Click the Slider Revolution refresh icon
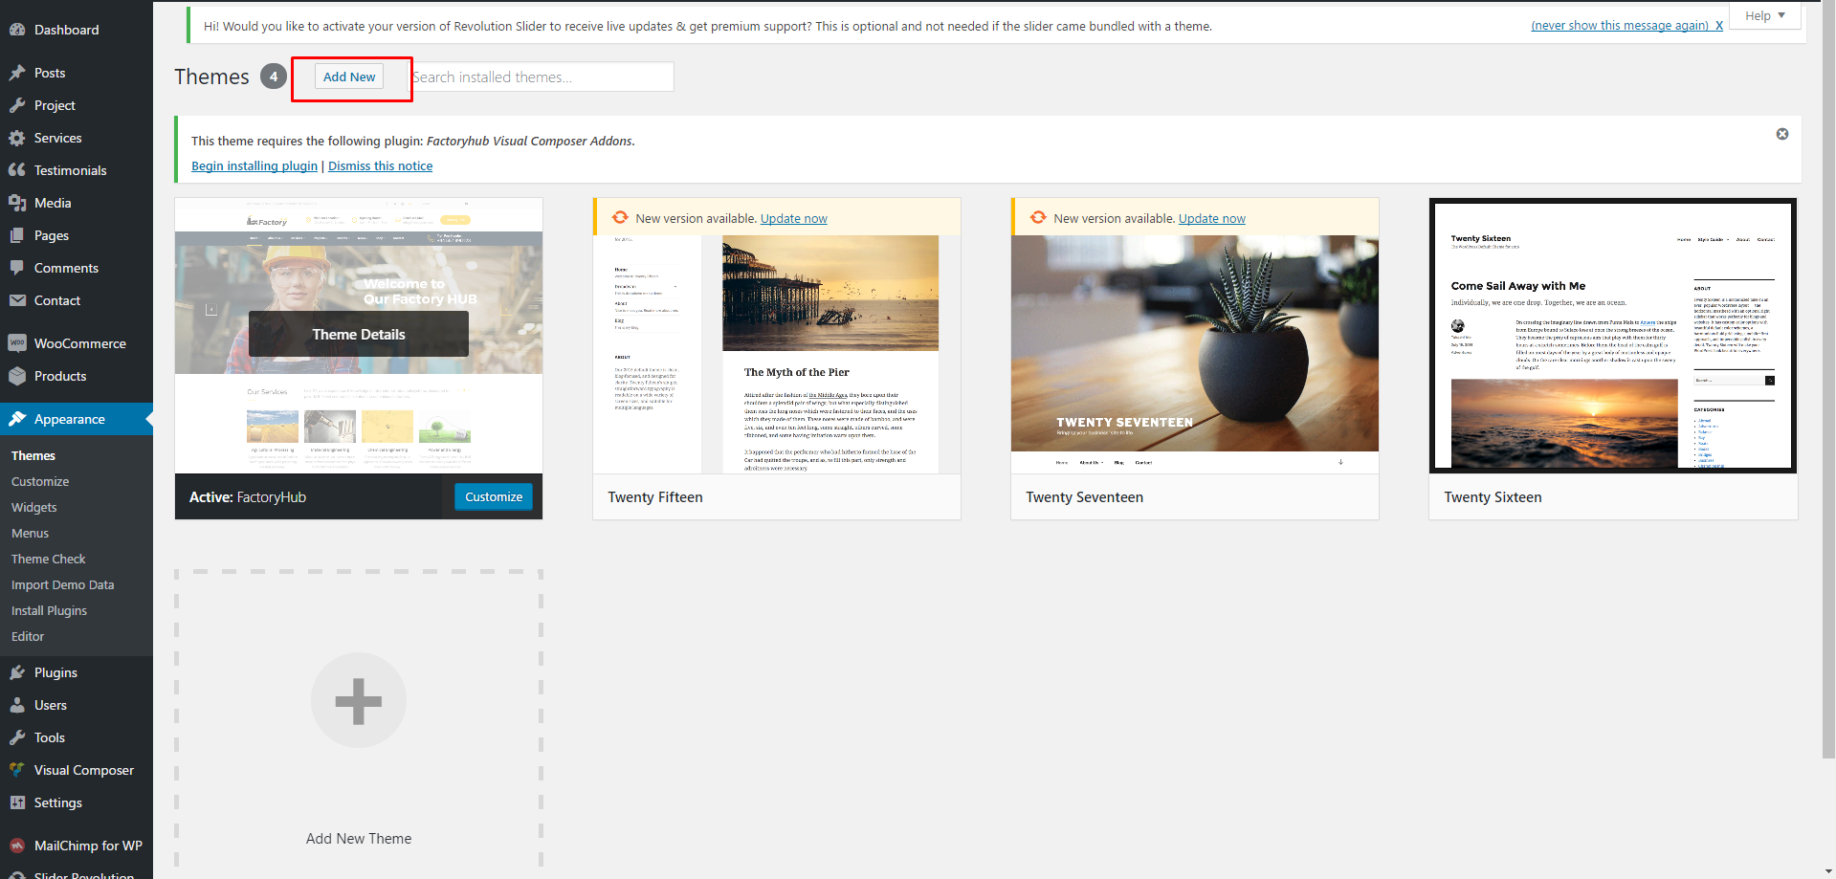The width and height of the screenshot is (1836, 879). coord(17,874)
